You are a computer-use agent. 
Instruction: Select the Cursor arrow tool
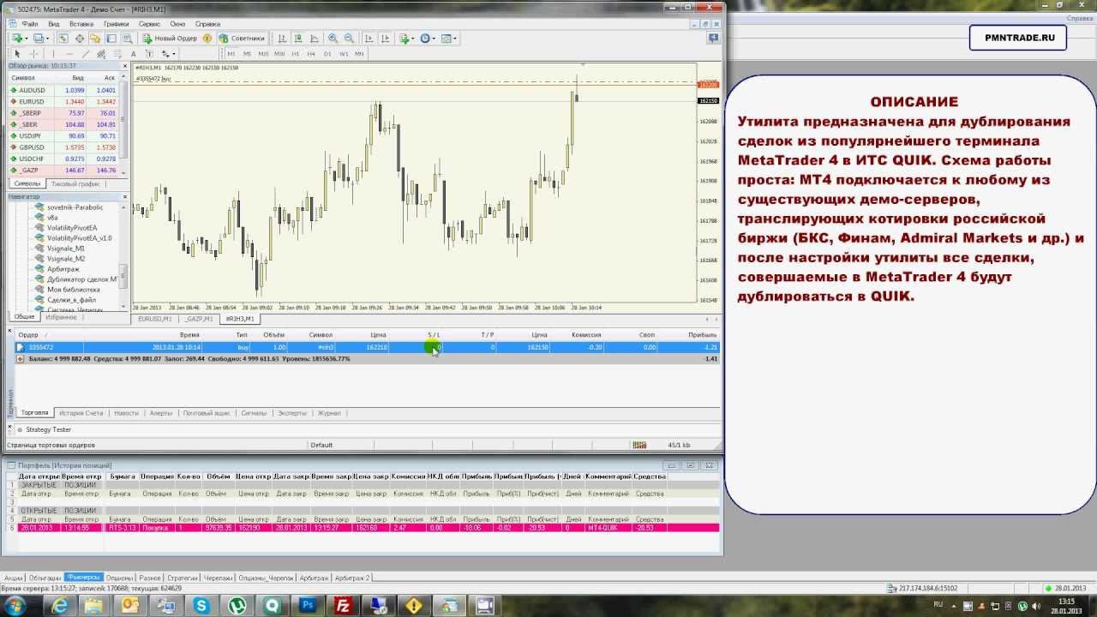[16, 54]
